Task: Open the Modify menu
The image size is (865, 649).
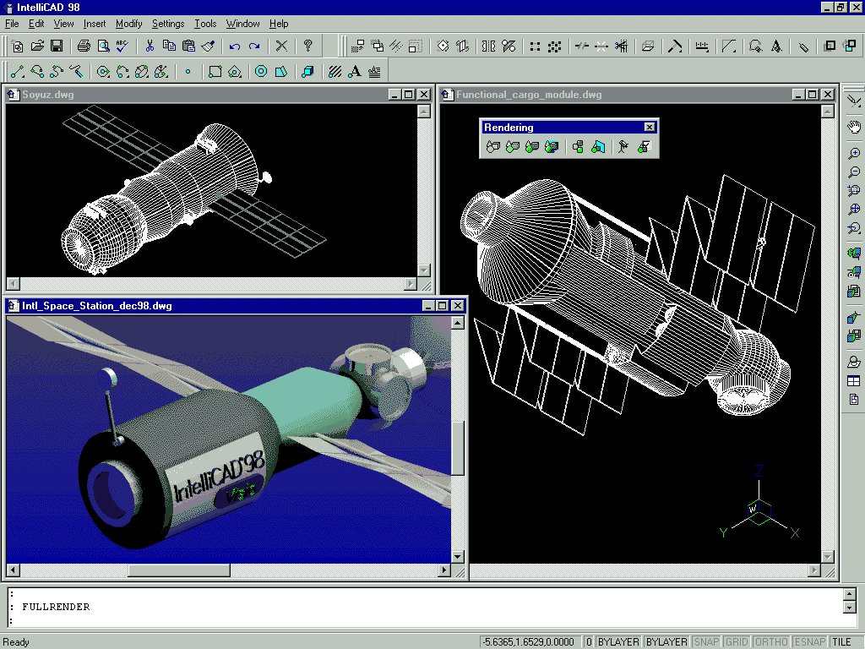Action: 129,24
